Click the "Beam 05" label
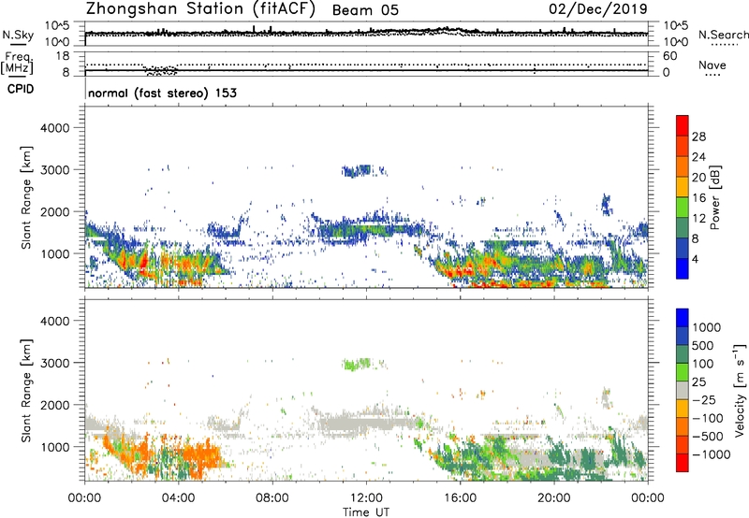Screen dimensions: 749x518 coord(365,10)
